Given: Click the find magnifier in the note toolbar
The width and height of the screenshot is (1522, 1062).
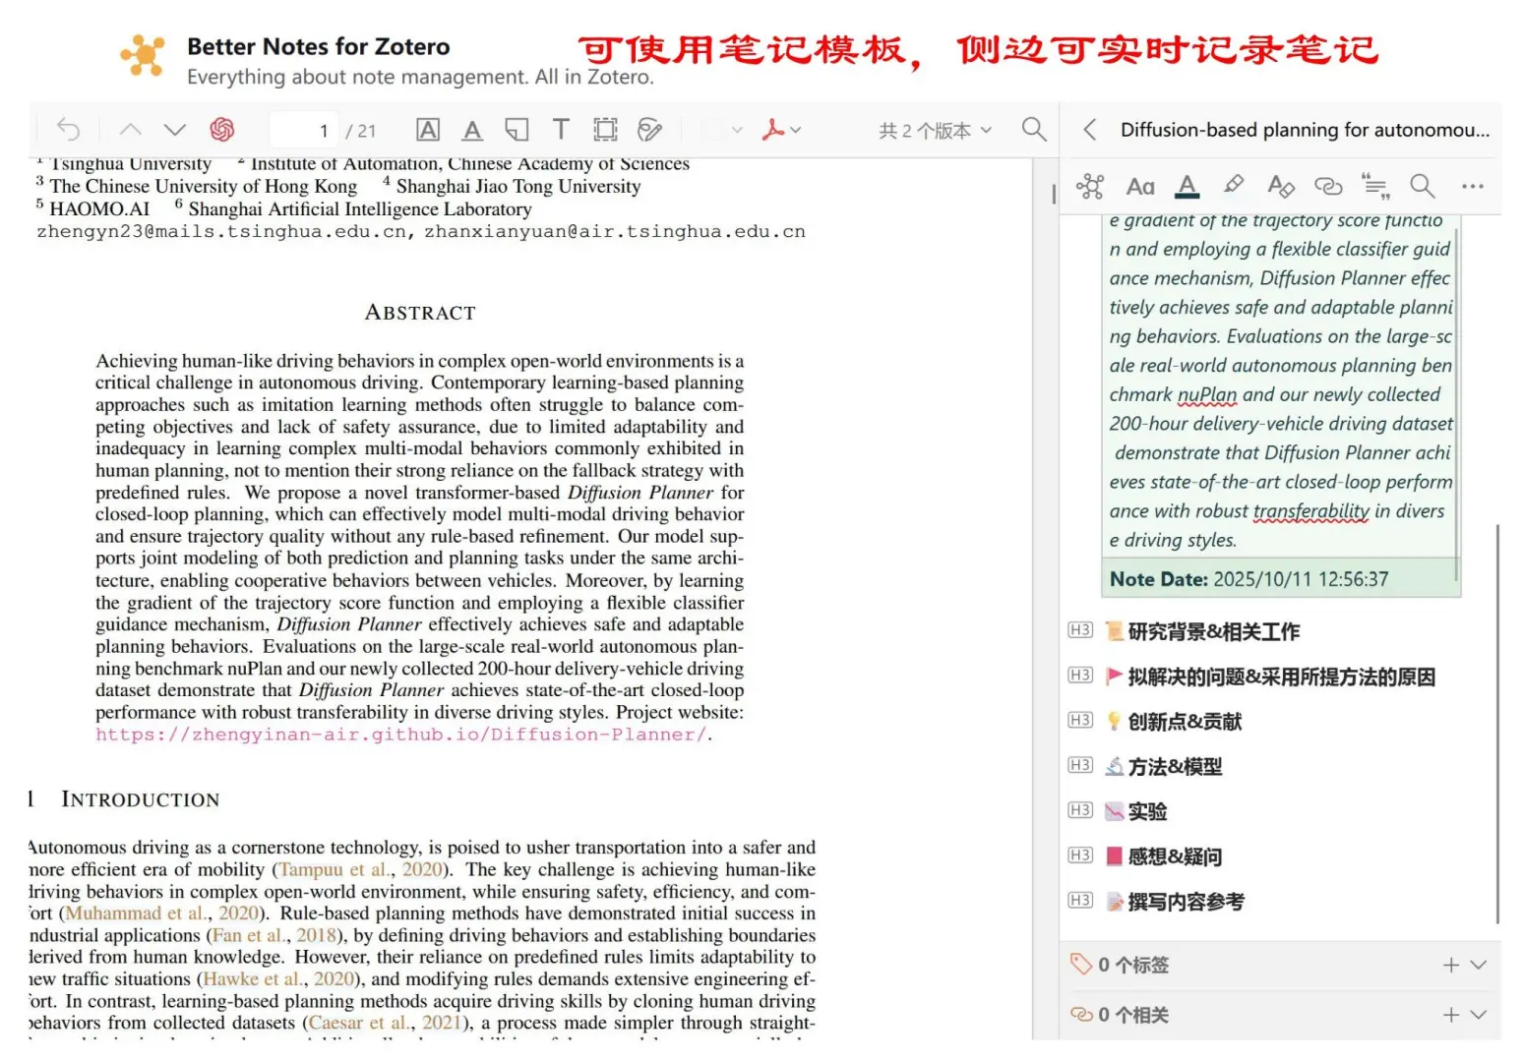Looking at the screenshot, I should [x=1422, y=186].
